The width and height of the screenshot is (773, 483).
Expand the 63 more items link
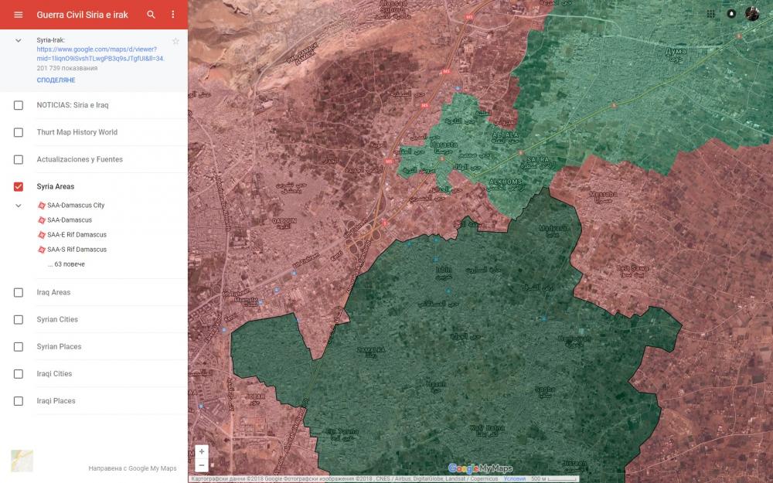point(66,264)
